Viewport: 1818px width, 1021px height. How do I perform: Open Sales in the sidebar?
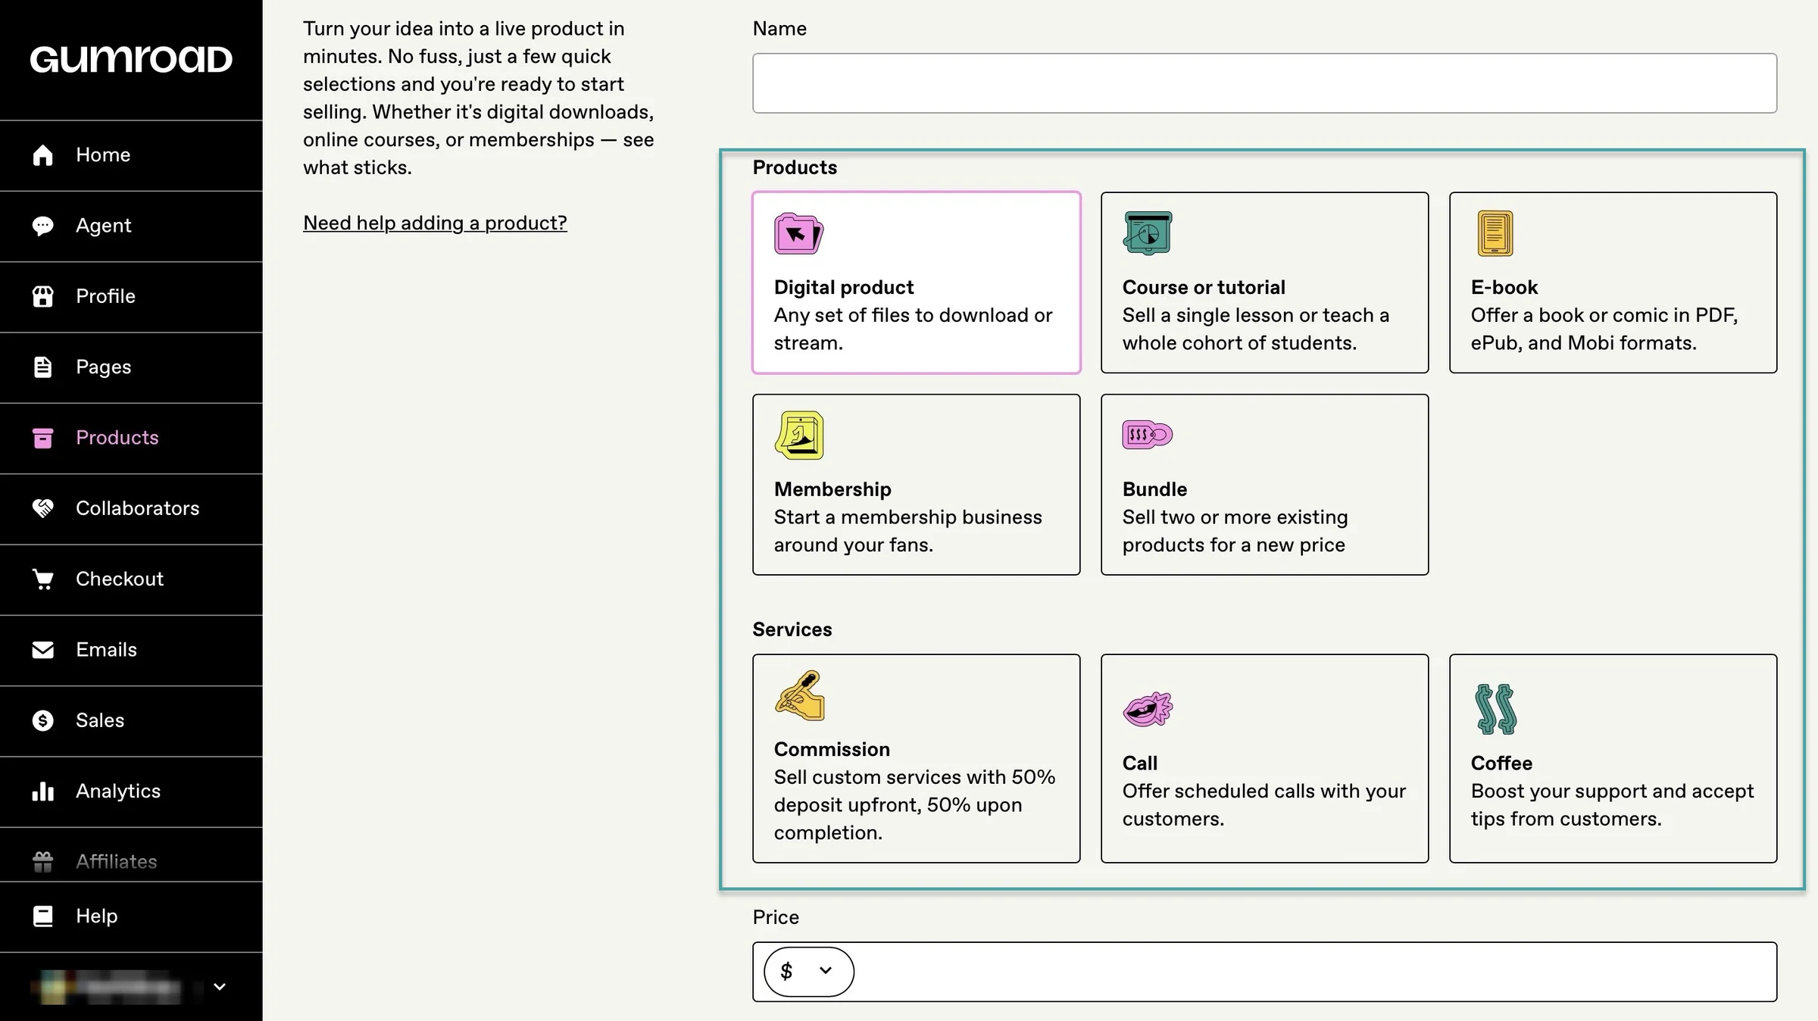tap(131, 720)
